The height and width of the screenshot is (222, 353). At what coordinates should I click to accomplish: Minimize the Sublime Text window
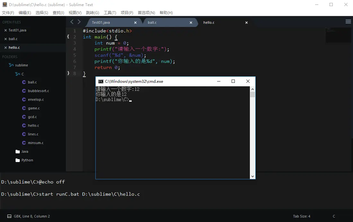click(316, 5)
